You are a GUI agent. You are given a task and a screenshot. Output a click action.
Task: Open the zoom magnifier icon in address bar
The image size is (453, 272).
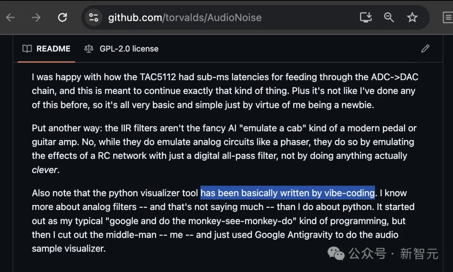pos(389,17)
